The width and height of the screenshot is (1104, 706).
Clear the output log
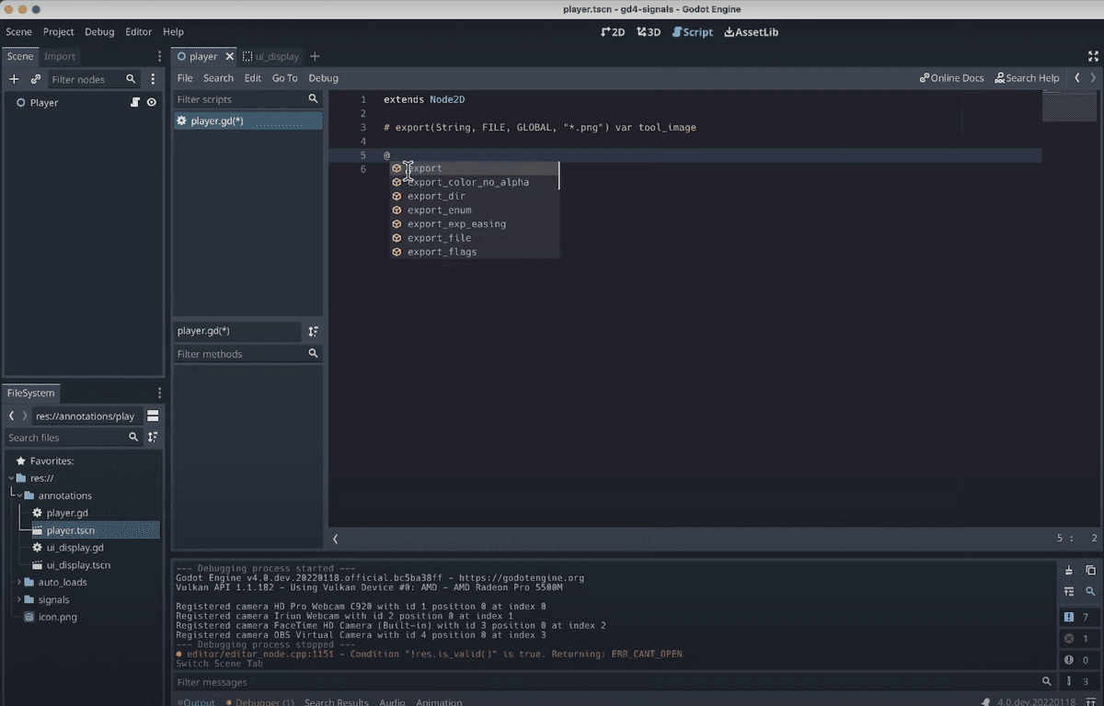click(1068, 571)
